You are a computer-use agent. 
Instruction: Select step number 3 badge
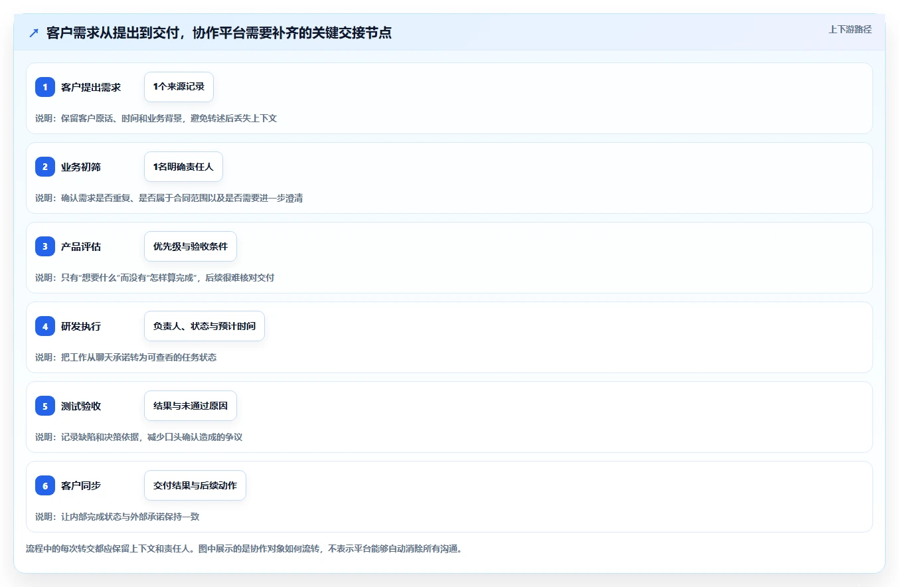(x=45, y=246)
